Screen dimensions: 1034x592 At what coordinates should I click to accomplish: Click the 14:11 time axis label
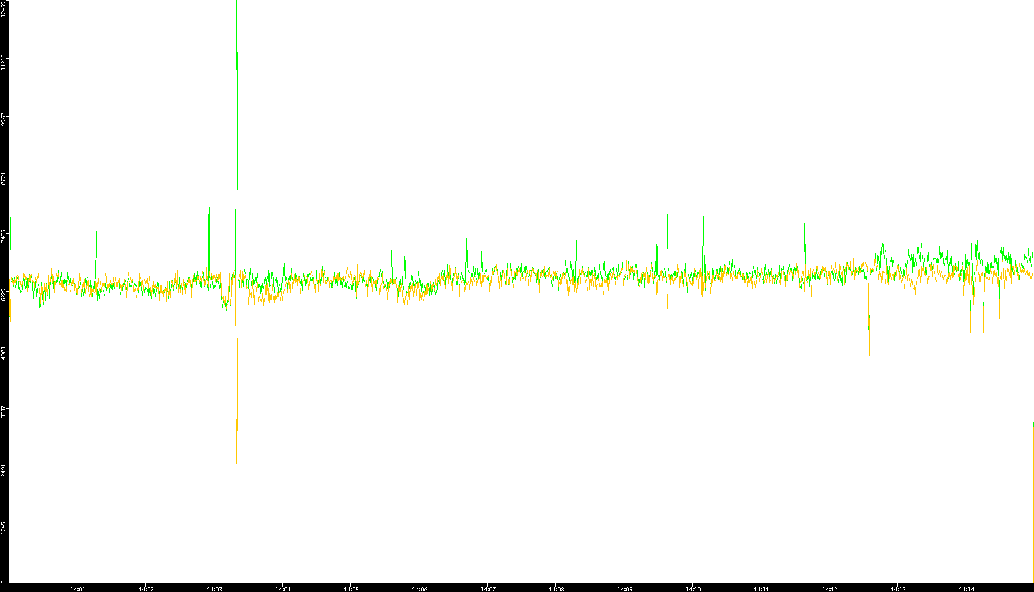pos(761,589)
